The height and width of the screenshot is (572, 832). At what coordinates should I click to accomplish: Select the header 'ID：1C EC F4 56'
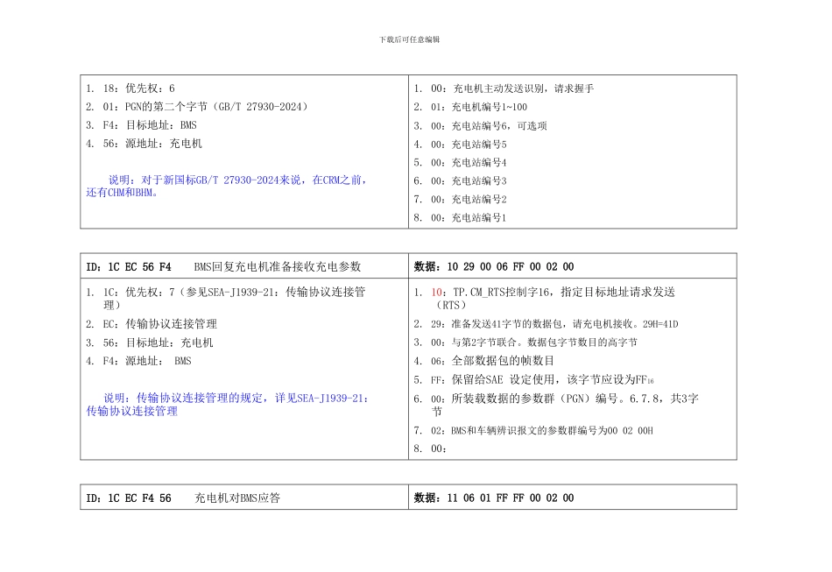tap(129, 498)
